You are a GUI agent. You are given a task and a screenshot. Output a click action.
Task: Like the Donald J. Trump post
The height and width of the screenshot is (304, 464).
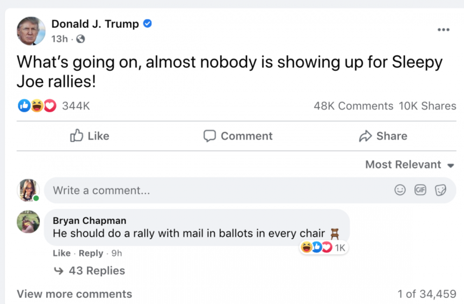point(90,136)
